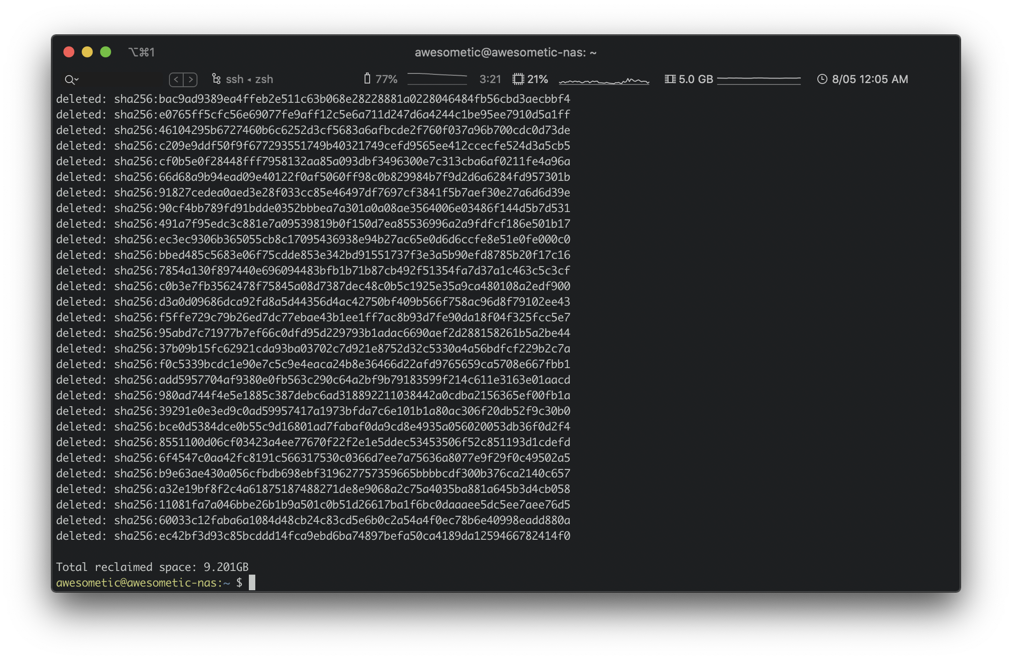Click the 8/05 12:05 AM date text

coord(870,79)
